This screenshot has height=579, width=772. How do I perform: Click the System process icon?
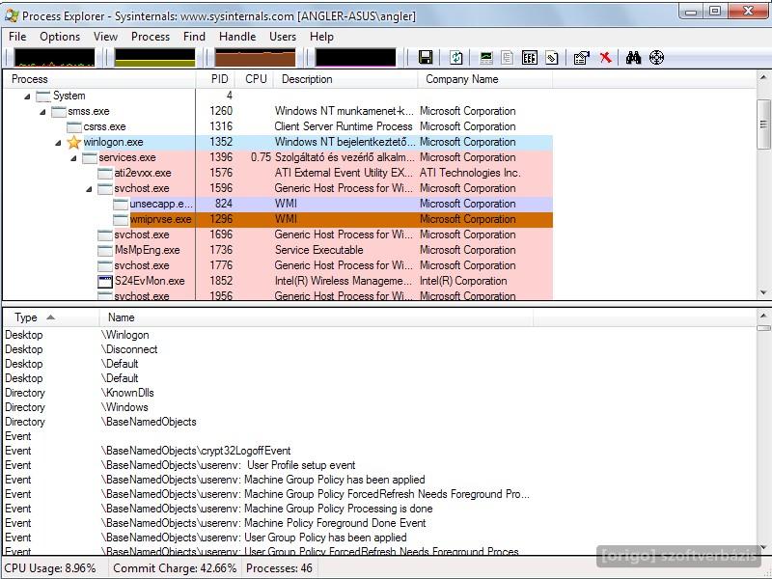point(43,96)
